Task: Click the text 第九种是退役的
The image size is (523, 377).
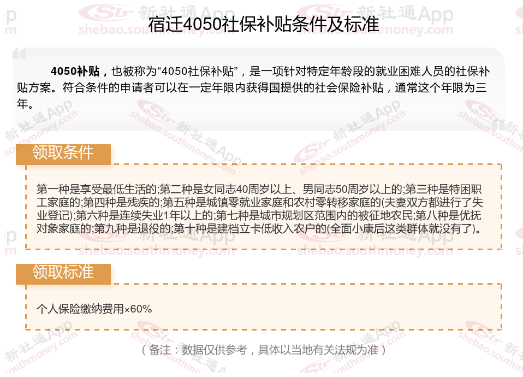Action: [133, 229]
